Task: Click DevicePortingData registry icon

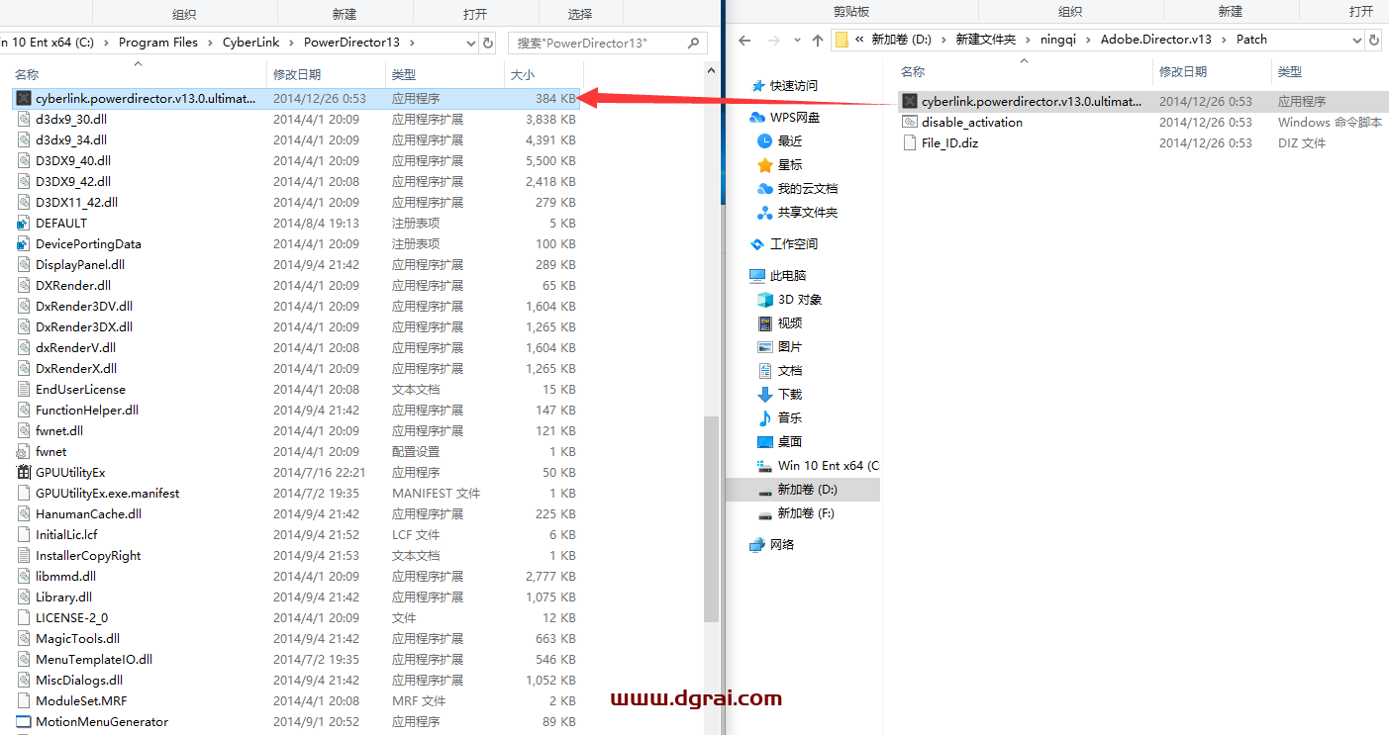Action: 24,243
